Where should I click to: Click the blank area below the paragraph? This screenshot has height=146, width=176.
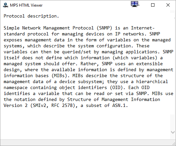click(85, 123)
